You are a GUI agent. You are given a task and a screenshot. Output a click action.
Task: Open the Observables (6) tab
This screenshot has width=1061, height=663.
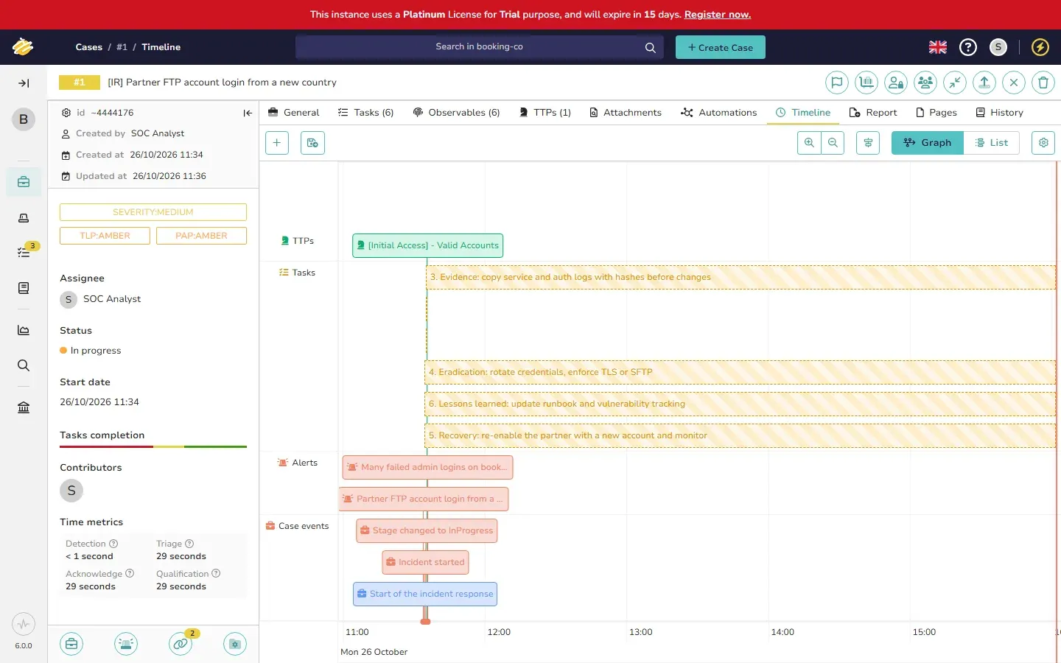(x=456, y=113)
